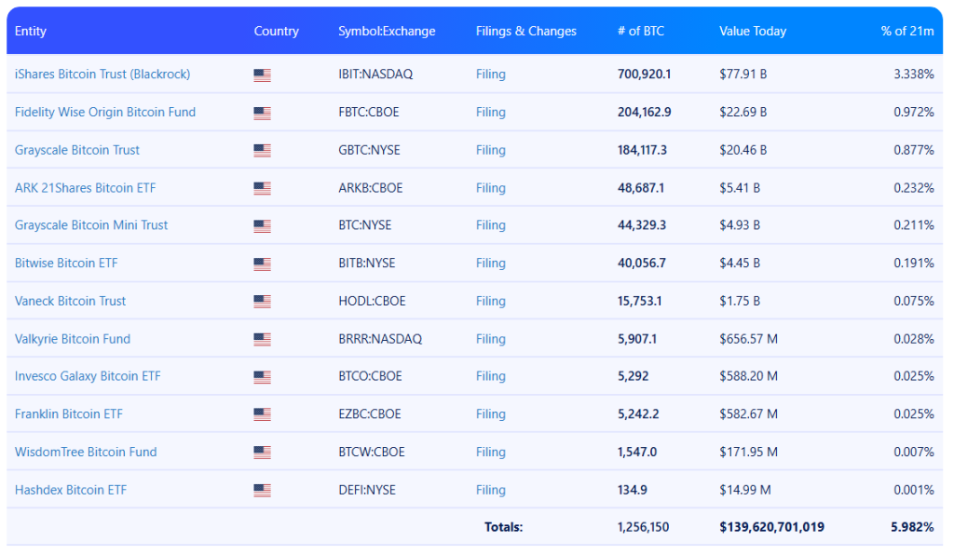This screenshot has height=555, width=954.
Task: Click the flag in Hashdex Bitcoin ETF row
Action: [x=262, y=491]
